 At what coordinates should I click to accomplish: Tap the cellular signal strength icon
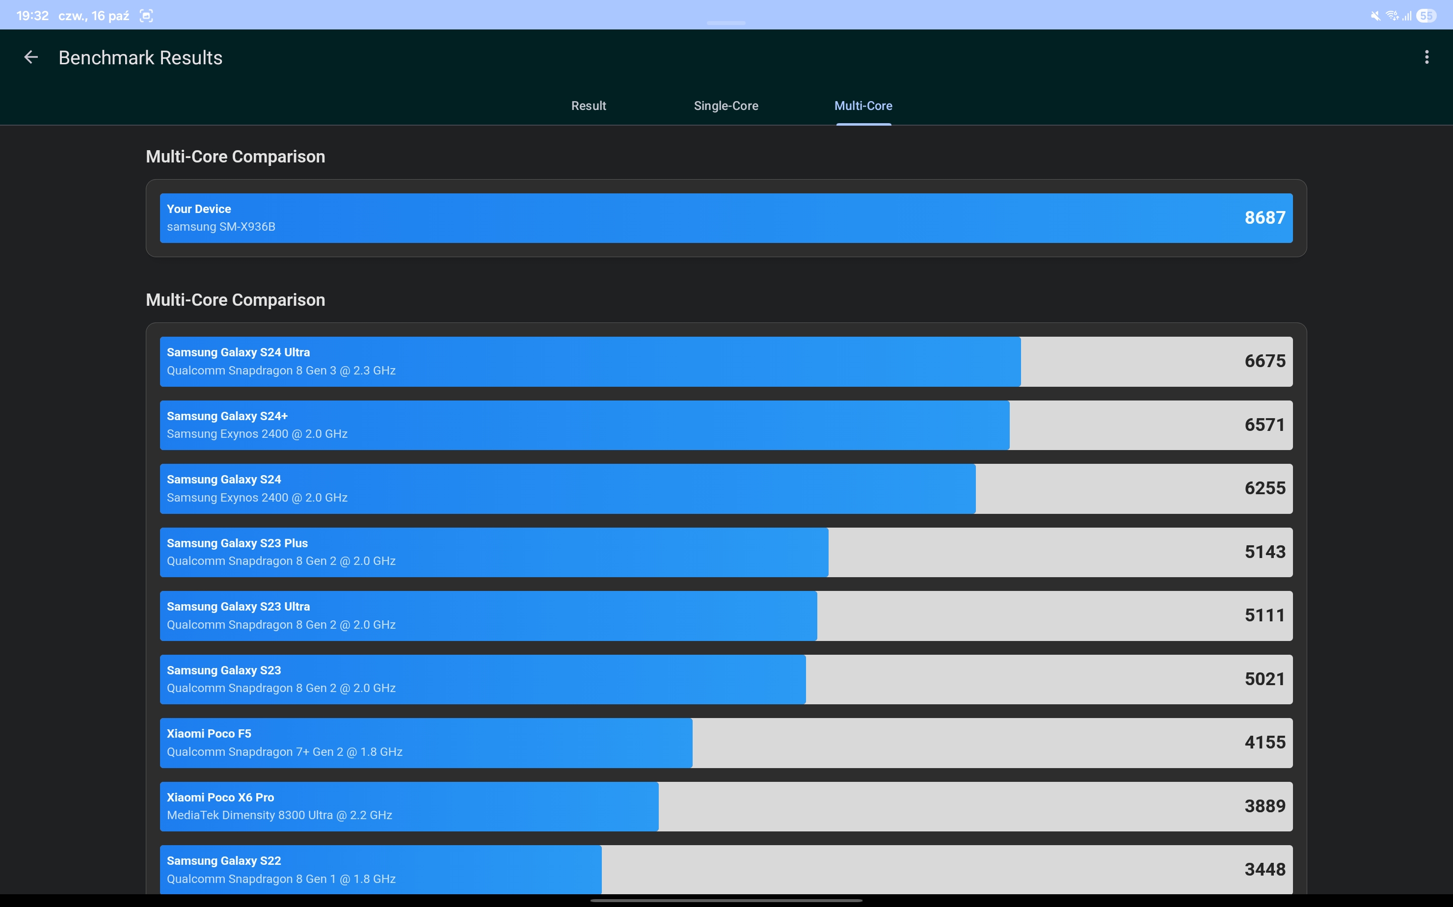point(1406,16)
